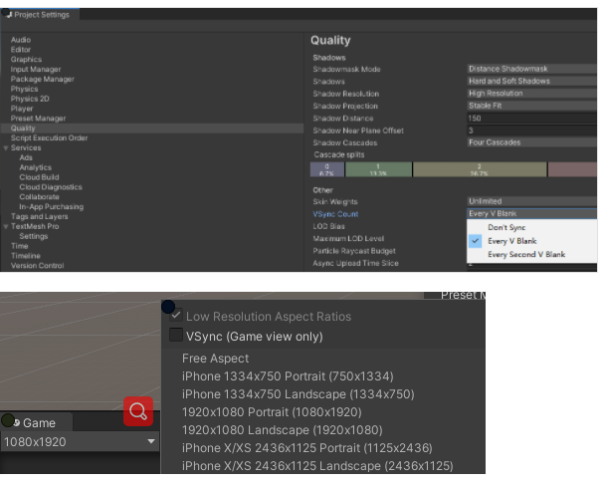The height and width of the screenshot is (485, 605).
Task: Collapse the Services tree section
Action: [6, 148]
